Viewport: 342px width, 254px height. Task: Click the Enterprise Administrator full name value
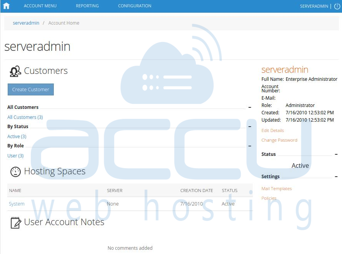pos(311,79)
